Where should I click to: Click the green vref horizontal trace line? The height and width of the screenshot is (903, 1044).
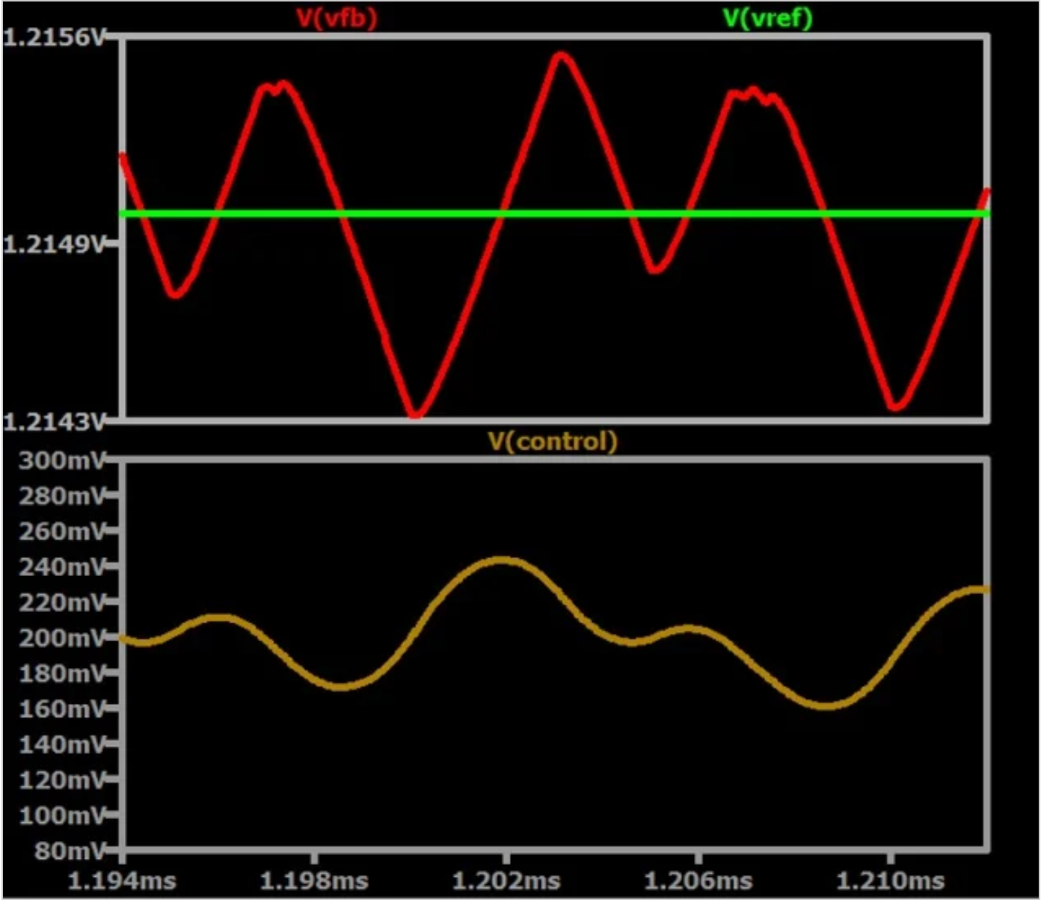[555, 215]
